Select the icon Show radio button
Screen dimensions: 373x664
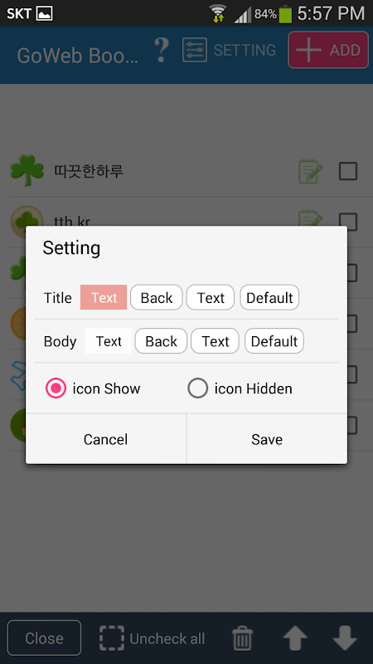[x=56, y=388]
